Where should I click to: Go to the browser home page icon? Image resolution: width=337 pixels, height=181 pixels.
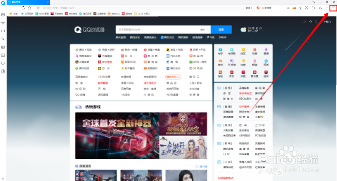(x=29, y=8)
